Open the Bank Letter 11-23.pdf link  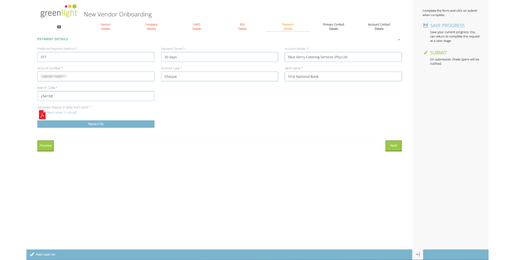[62, 113]
